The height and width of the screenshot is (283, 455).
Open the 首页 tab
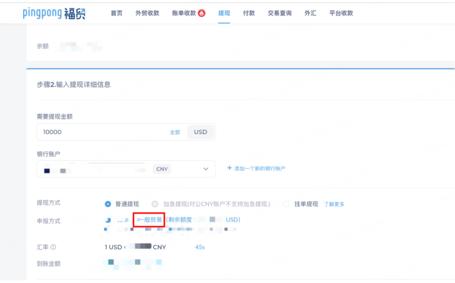[x=117, y=13]
